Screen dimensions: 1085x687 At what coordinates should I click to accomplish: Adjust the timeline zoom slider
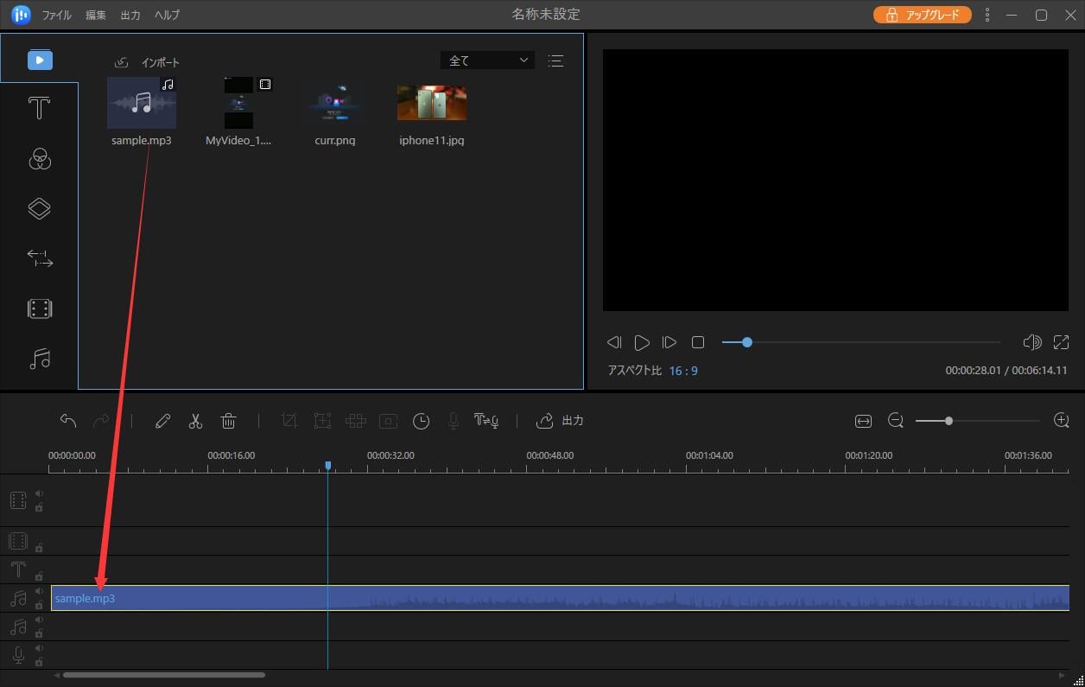(949, 421)
